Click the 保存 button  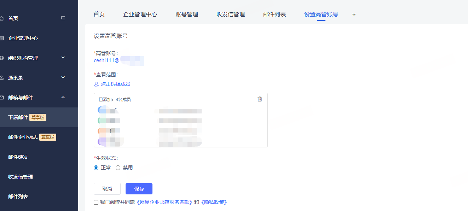[139, 189]
